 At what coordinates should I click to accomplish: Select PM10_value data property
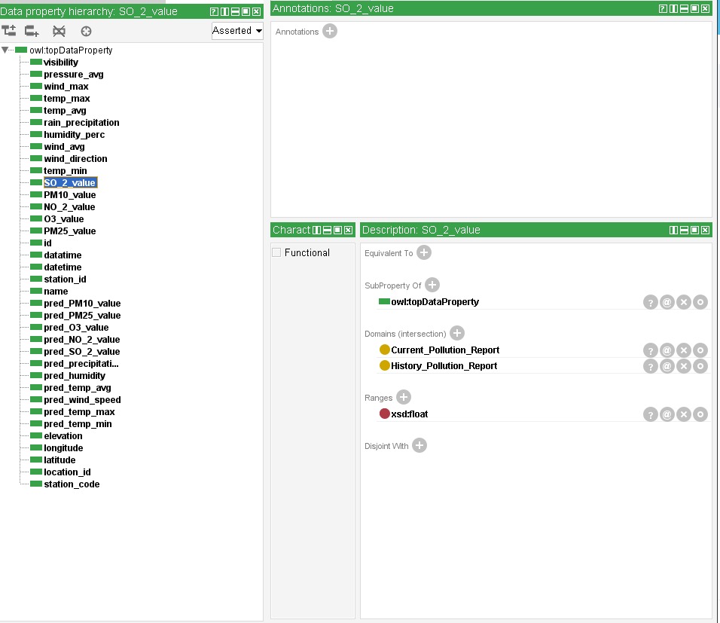point(70,195)
